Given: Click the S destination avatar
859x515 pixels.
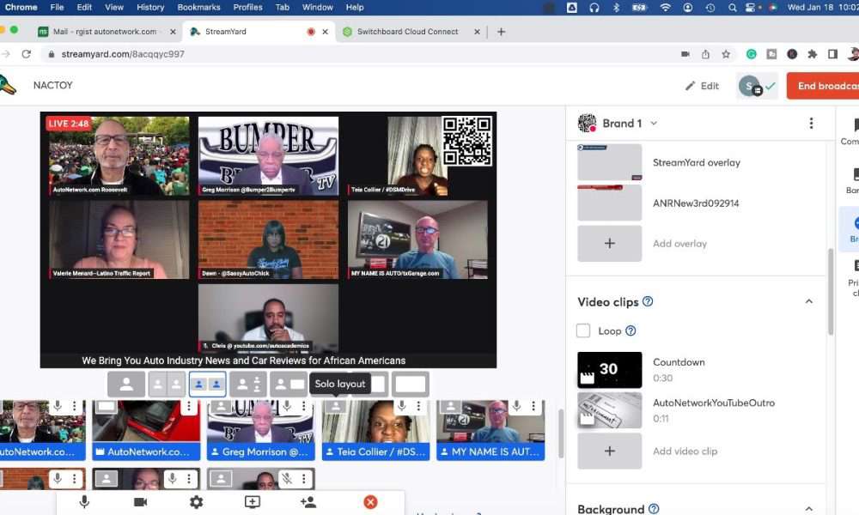Looking at the screenshot, I should point(749,86).
